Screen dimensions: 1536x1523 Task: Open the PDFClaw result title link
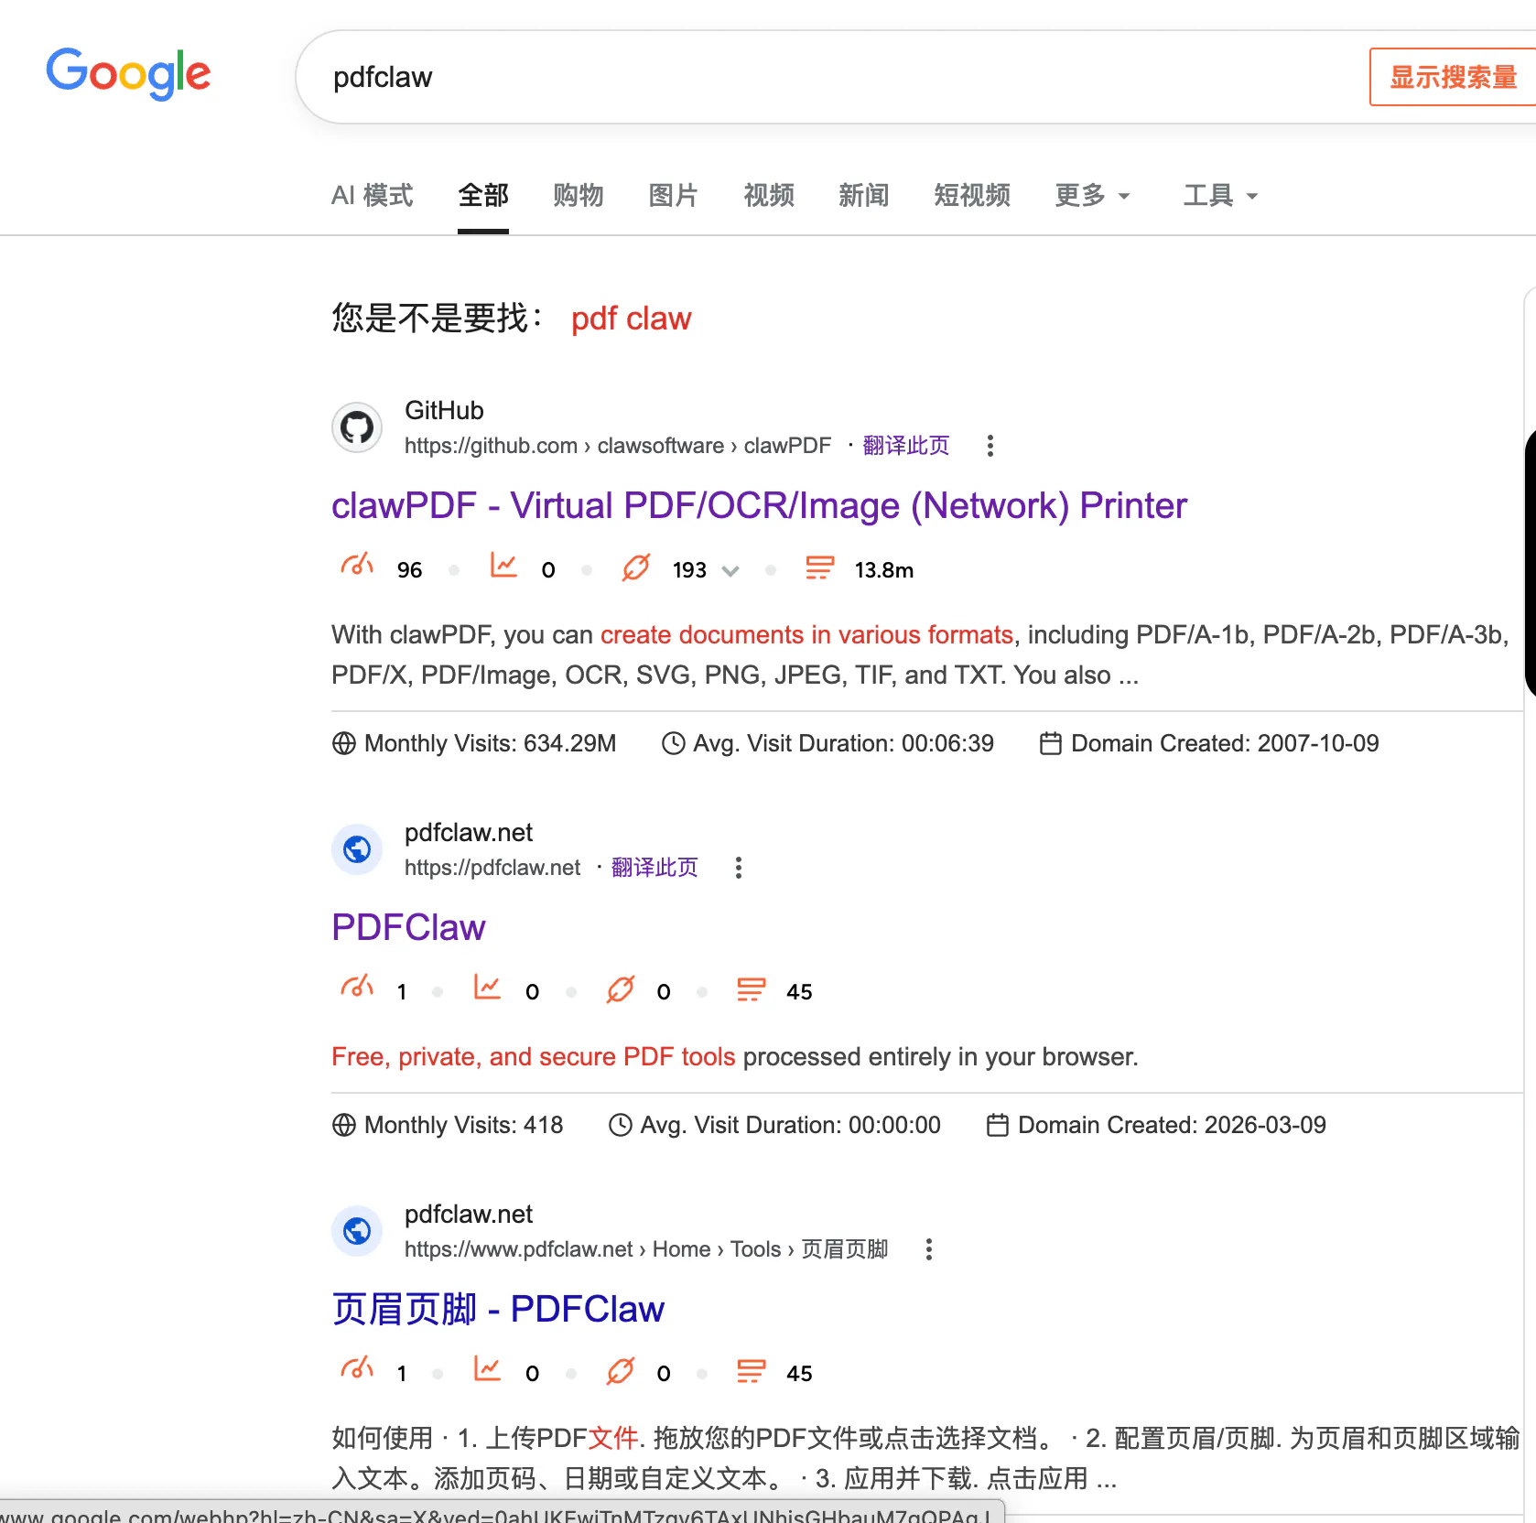coord(408,927)
